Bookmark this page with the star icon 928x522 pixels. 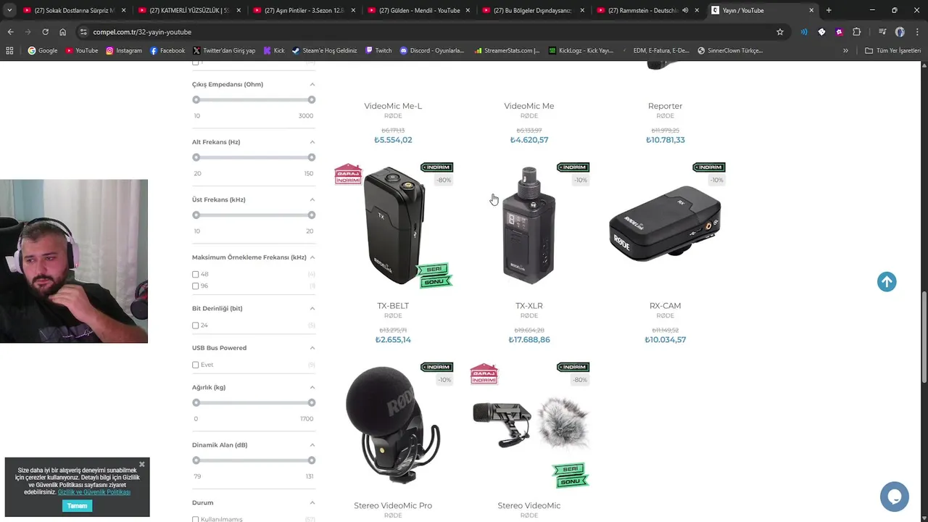[780, 32]
